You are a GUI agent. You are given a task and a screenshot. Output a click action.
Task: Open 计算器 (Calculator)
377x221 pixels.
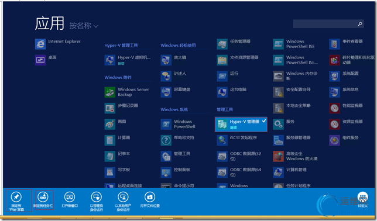point(117,140)
